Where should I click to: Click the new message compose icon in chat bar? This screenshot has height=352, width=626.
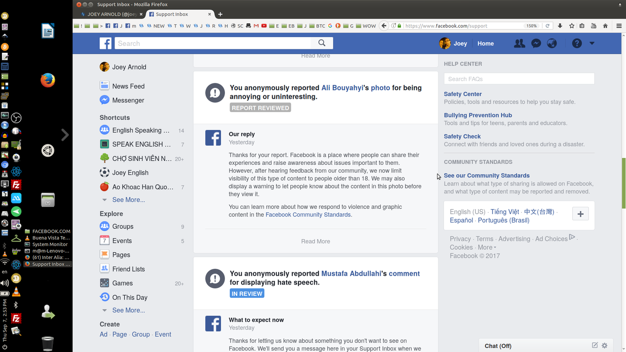(x=595, y=345)
